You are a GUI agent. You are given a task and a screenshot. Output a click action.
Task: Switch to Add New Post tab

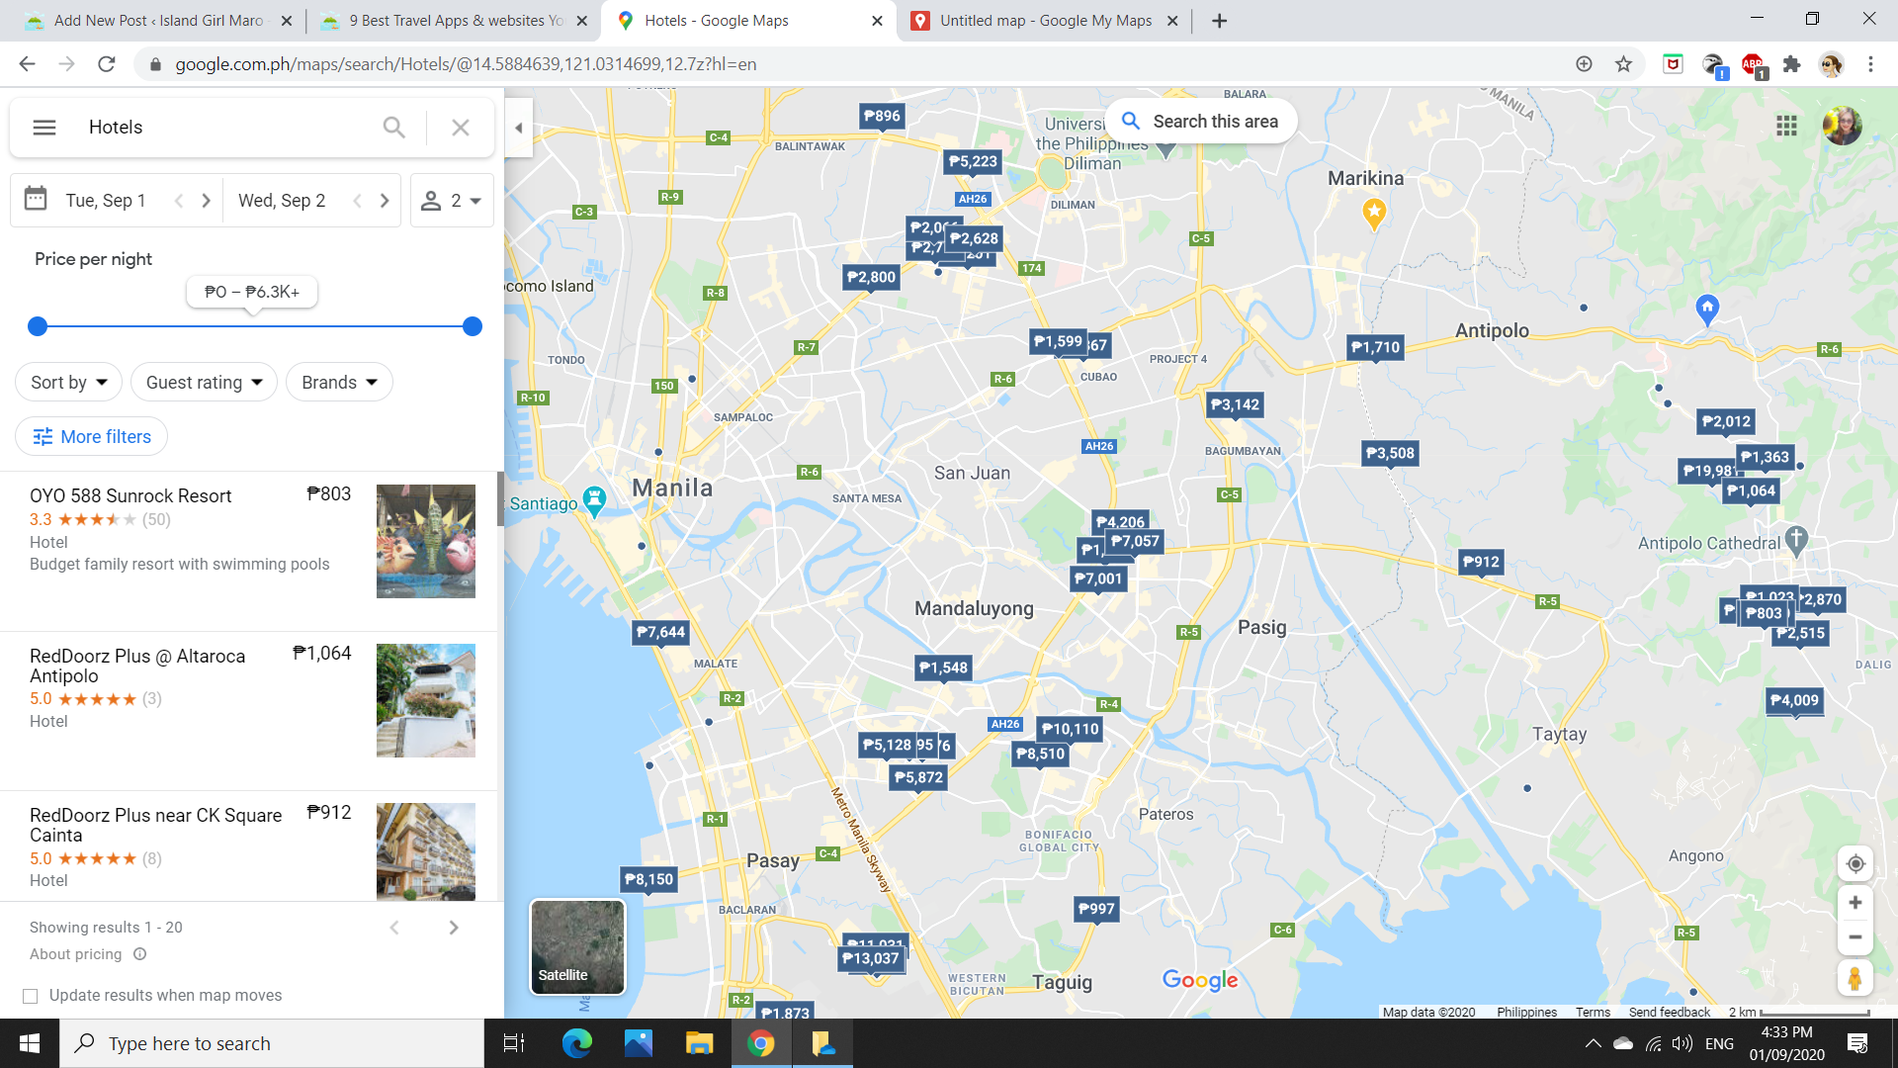tap(156, 21)
